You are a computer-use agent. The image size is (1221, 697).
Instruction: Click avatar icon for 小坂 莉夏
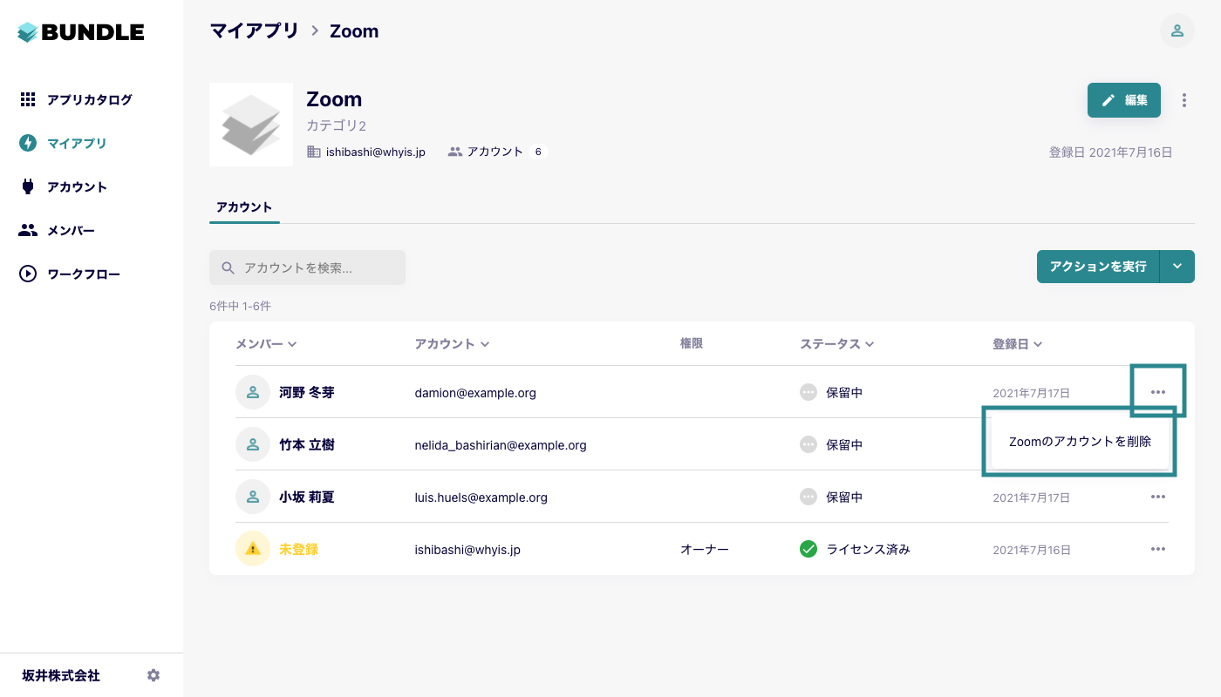click(253, 497)
